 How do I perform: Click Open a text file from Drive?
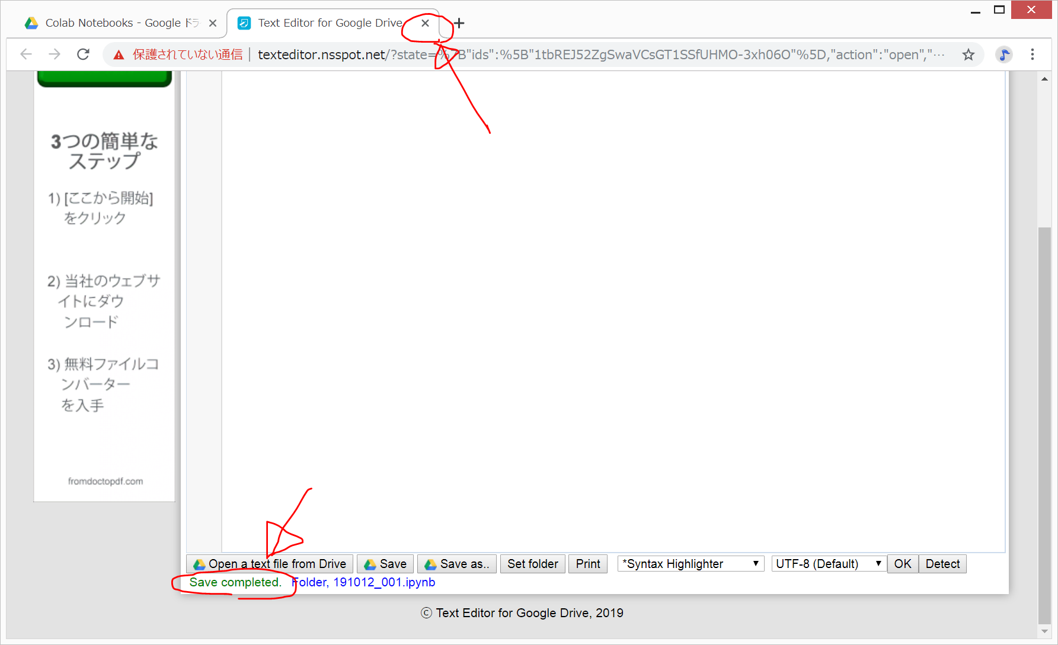click(270, 564)
